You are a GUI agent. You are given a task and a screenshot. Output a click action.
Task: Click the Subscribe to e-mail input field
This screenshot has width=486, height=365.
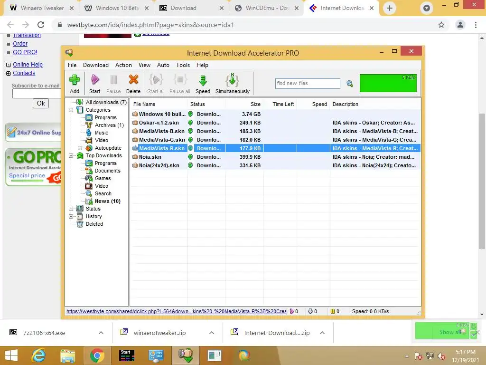coord(37,94)
